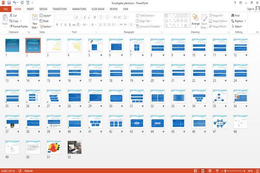This screenshot has width=260, height=173.
Task: Open Quick Styles gallery
Action: (204, 21)
